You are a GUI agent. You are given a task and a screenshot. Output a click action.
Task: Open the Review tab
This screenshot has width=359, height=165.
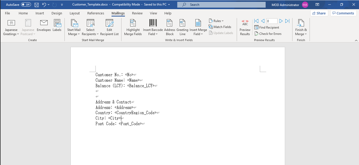tap(137, 13)
